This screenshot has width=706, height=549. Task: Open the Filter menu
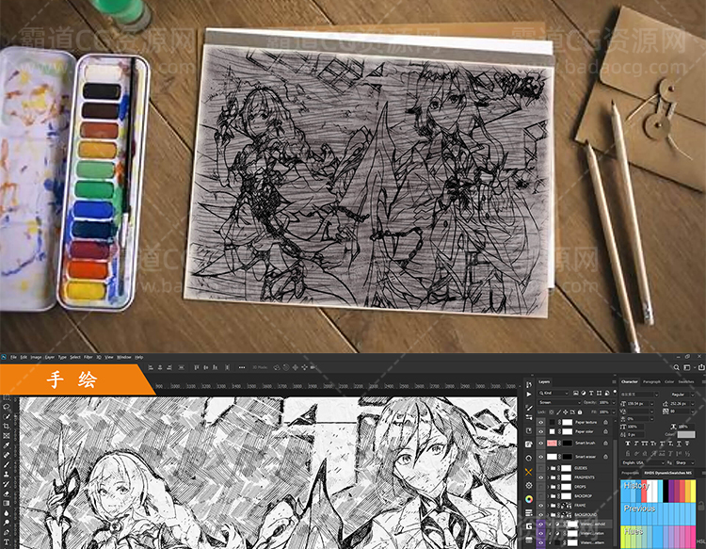[88, 357]
